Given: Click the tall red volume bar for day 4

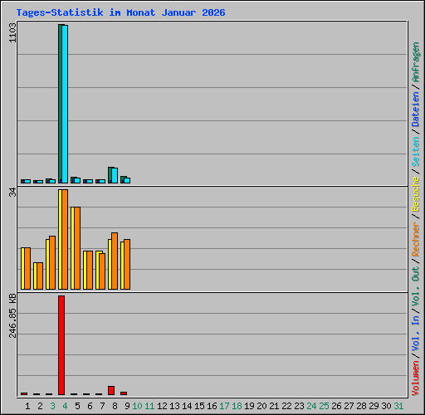Looking at the screenshot, I should 61,345.
